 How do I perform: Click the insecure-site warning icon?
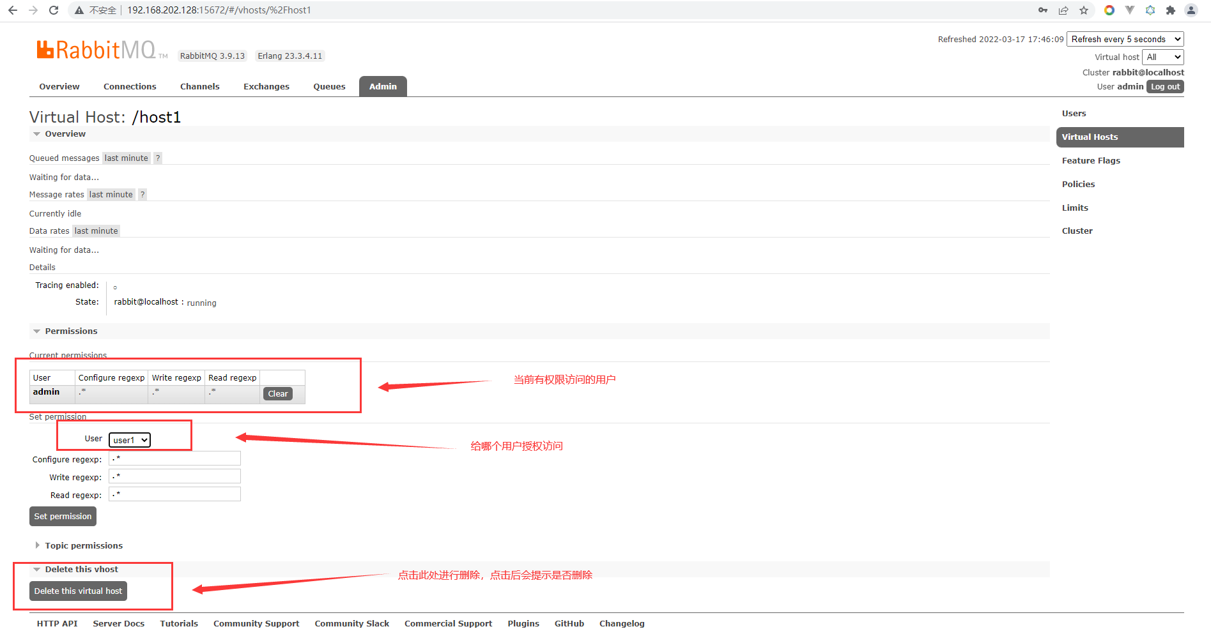click(x=79, y=10)
